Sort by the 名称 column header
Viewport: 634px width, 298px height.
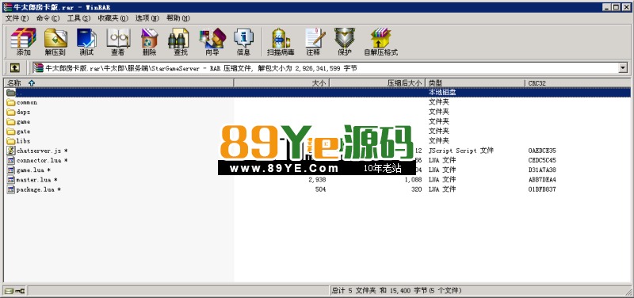pos(119,83)
